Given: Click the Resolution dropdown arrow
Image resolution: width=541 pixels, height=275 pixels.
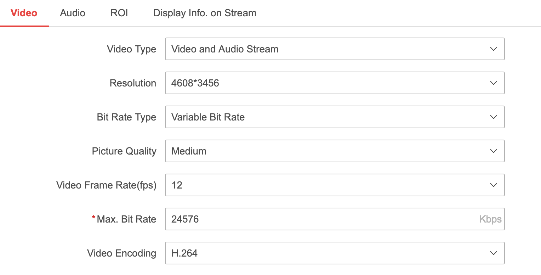Looking at the screenshot, I should tap(494, 83).
